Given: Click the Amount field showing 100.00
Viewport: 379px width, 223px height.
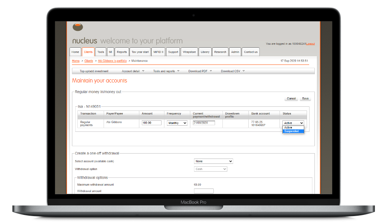Looking at the screenshot, I should [x=152, y=123].
